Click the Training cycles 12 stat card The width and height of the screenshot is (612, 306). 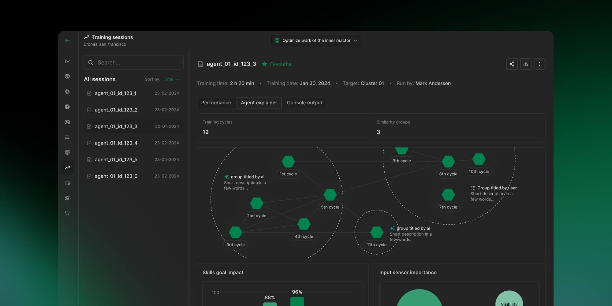click(x=284, y=128)
